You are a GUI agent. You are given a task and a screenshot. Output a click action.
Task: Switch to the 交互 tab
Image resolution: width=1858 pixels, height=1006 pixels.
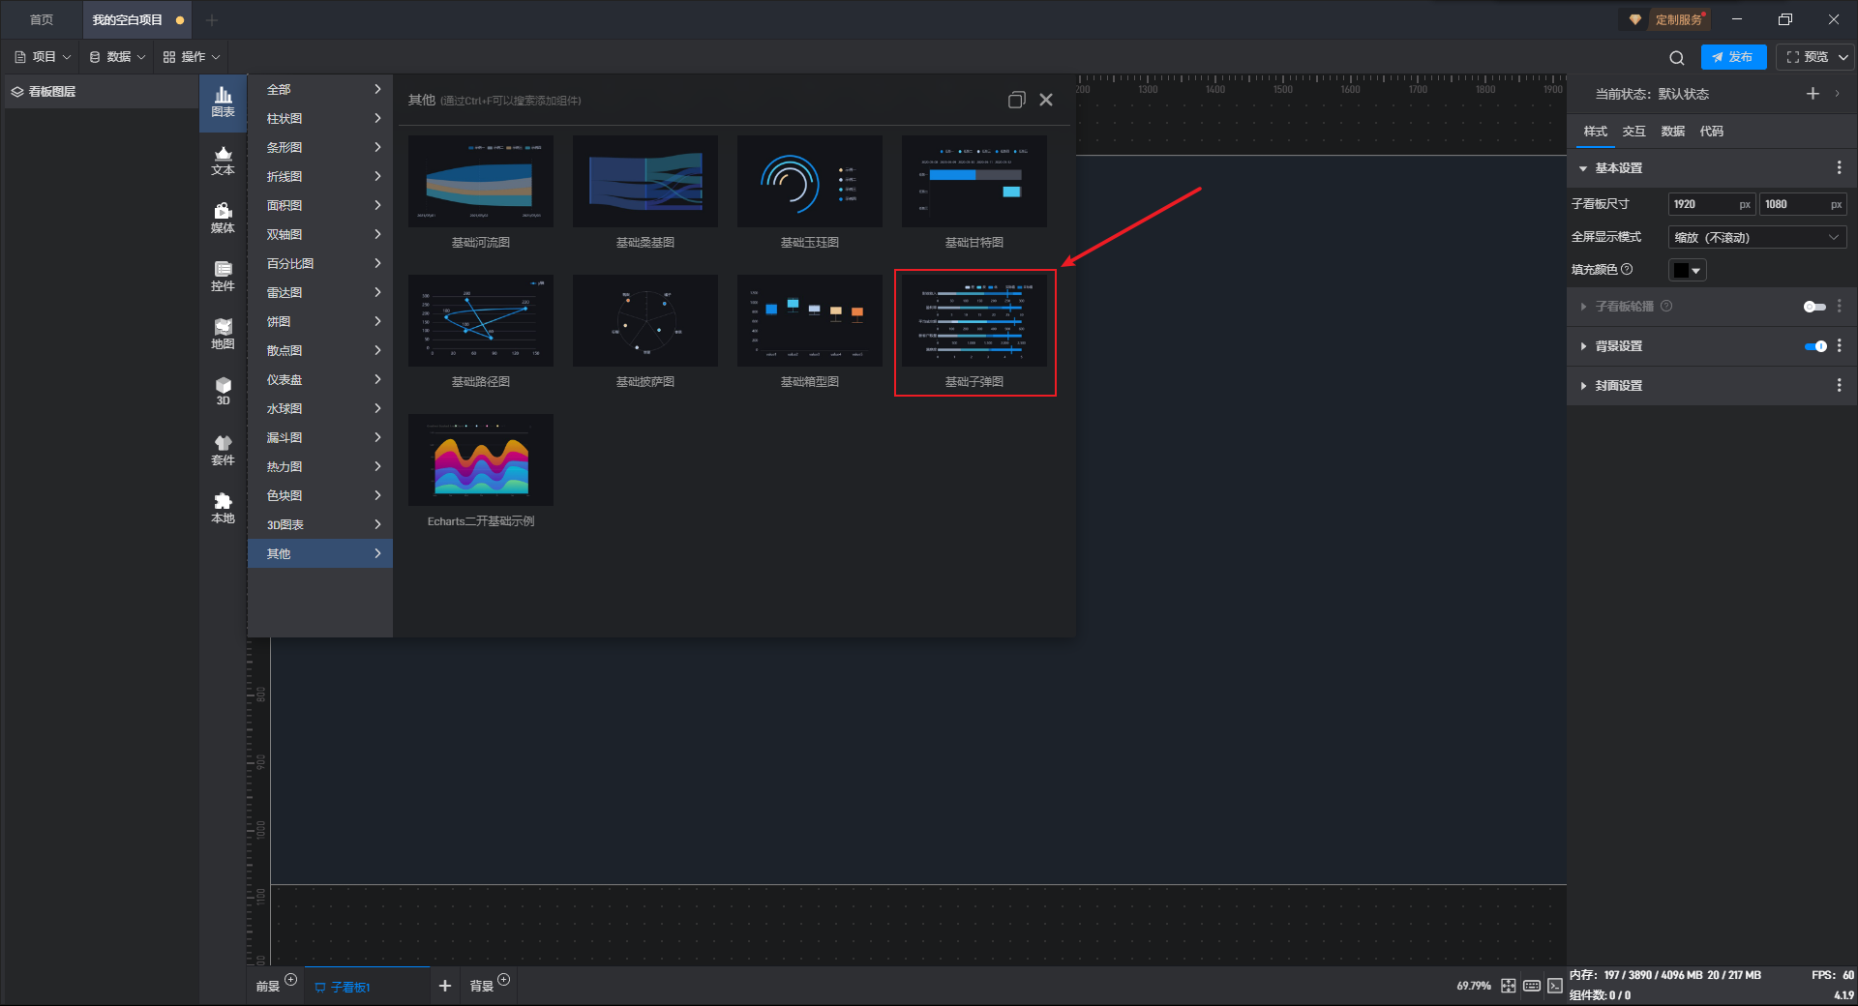pos(1633,132)
